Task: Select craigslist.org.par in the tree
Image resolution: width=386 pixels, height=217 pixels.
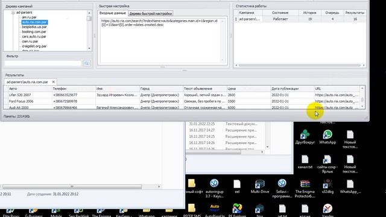Action: tap(34, 46)
